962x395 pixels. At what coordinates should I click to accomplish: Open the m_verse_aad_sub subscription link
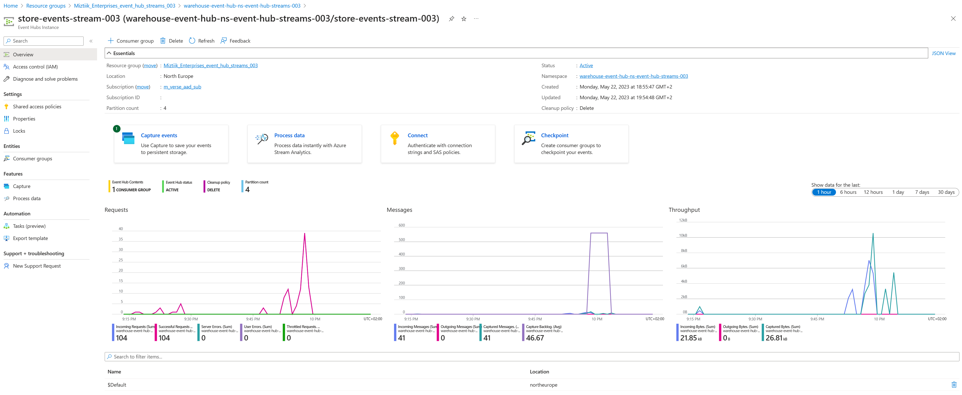182,87
